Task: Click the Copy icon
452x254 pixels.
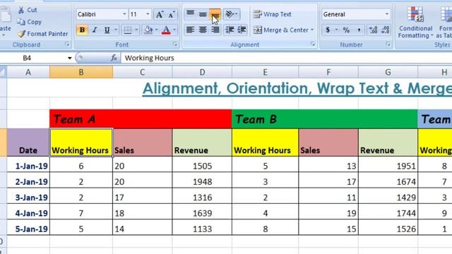Action: [x=21, y=22]
